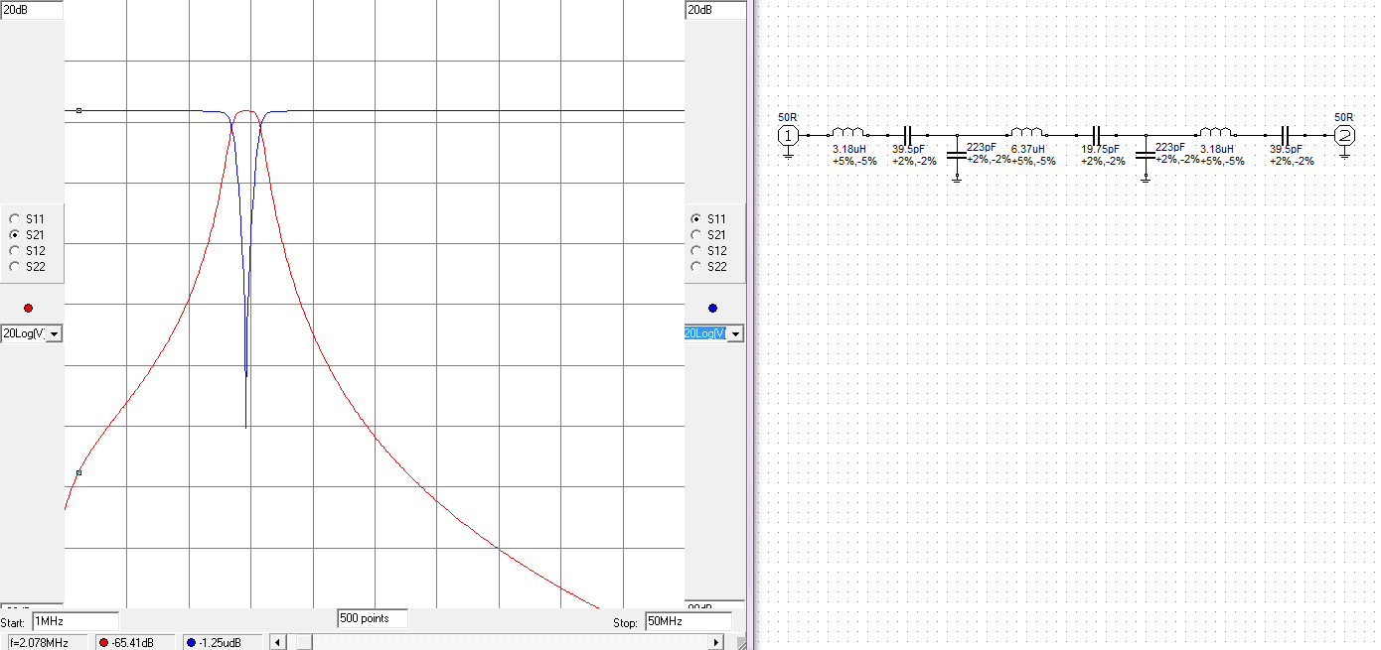The height and width of the screenshot is (650, 1381).
Task: Click the first 3.18uH inductor near port 1
Action: [x=847, y=134]
